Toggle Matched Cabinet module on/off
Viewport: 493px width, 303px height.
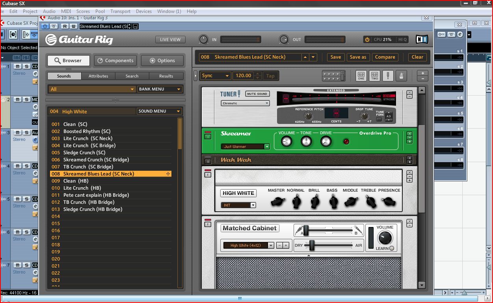208,224
